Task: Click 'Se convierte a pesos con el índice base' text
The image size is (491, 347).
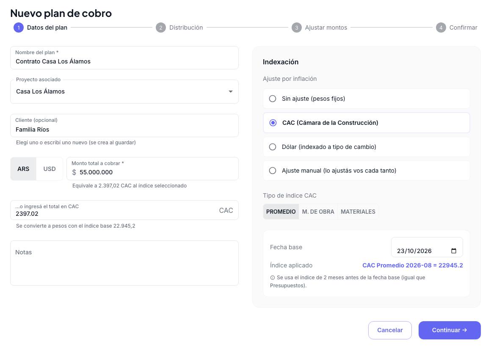Action: coord(75,226)
